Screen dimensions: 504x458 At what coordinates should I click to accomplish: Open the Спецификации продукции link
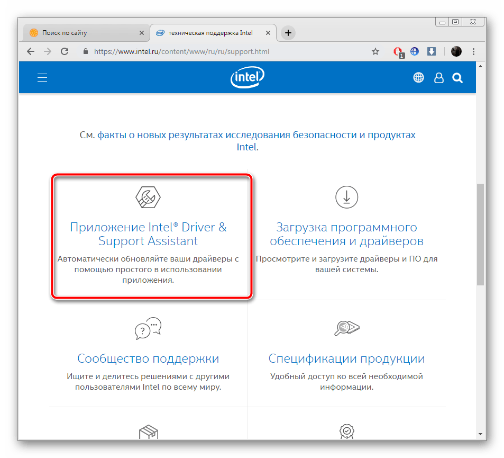[x=346, y=358]
